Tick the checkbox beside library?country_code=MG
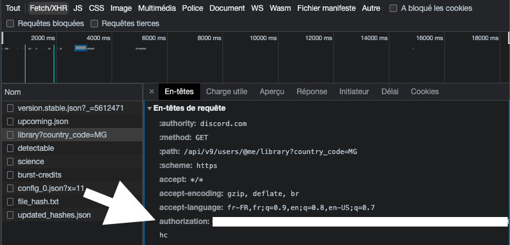This screenshot has width=510, height=245. tap(10, 135)
